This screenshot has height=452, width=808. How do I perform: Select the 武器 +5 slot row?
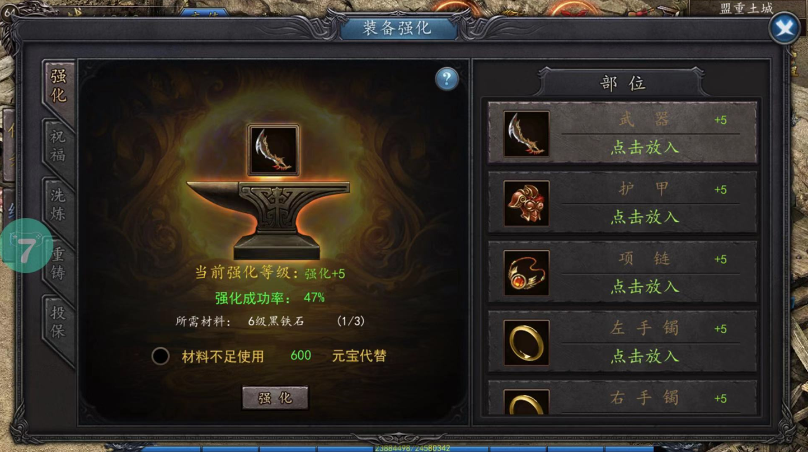623,133
